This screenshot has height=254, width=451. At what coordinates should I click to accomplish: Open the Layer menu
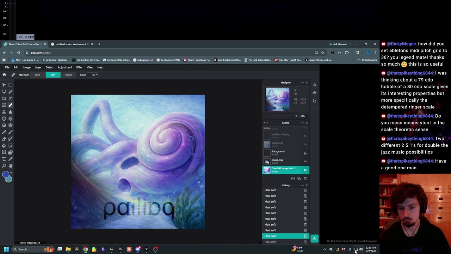(x=38, y=67)
